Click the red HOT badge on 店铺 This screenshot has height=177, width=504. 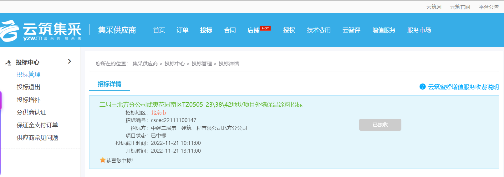tap(265, 28)
